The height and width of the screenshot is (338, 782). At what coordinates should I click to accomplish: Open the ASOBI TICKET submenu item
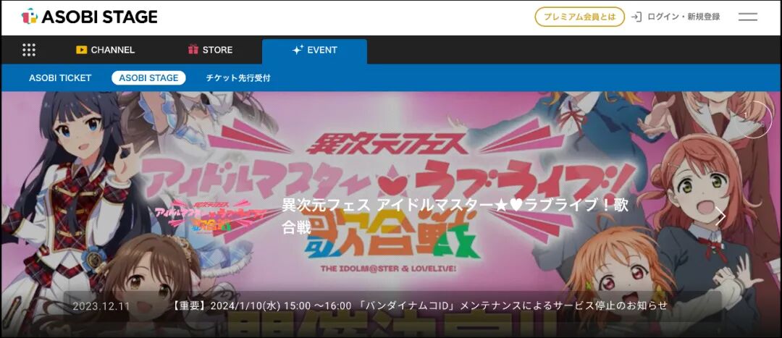point(60,77)
